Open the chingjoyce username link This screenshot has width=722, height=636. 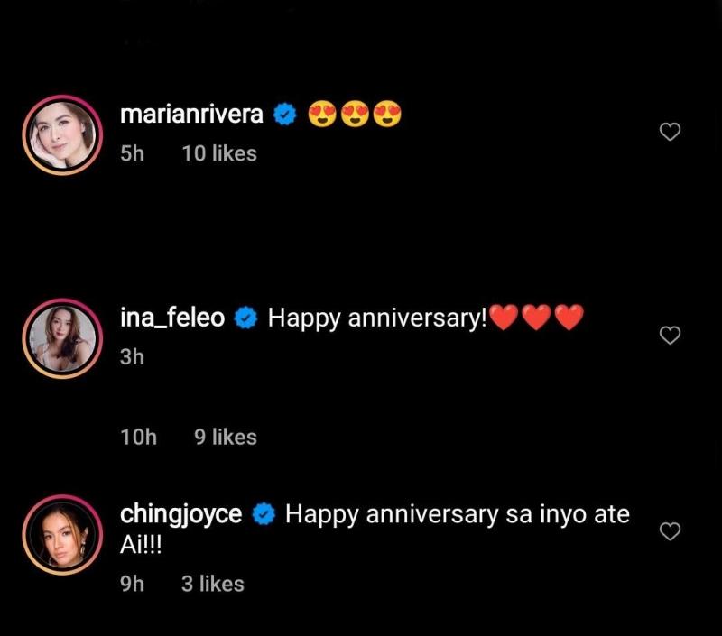pos(180,514)
